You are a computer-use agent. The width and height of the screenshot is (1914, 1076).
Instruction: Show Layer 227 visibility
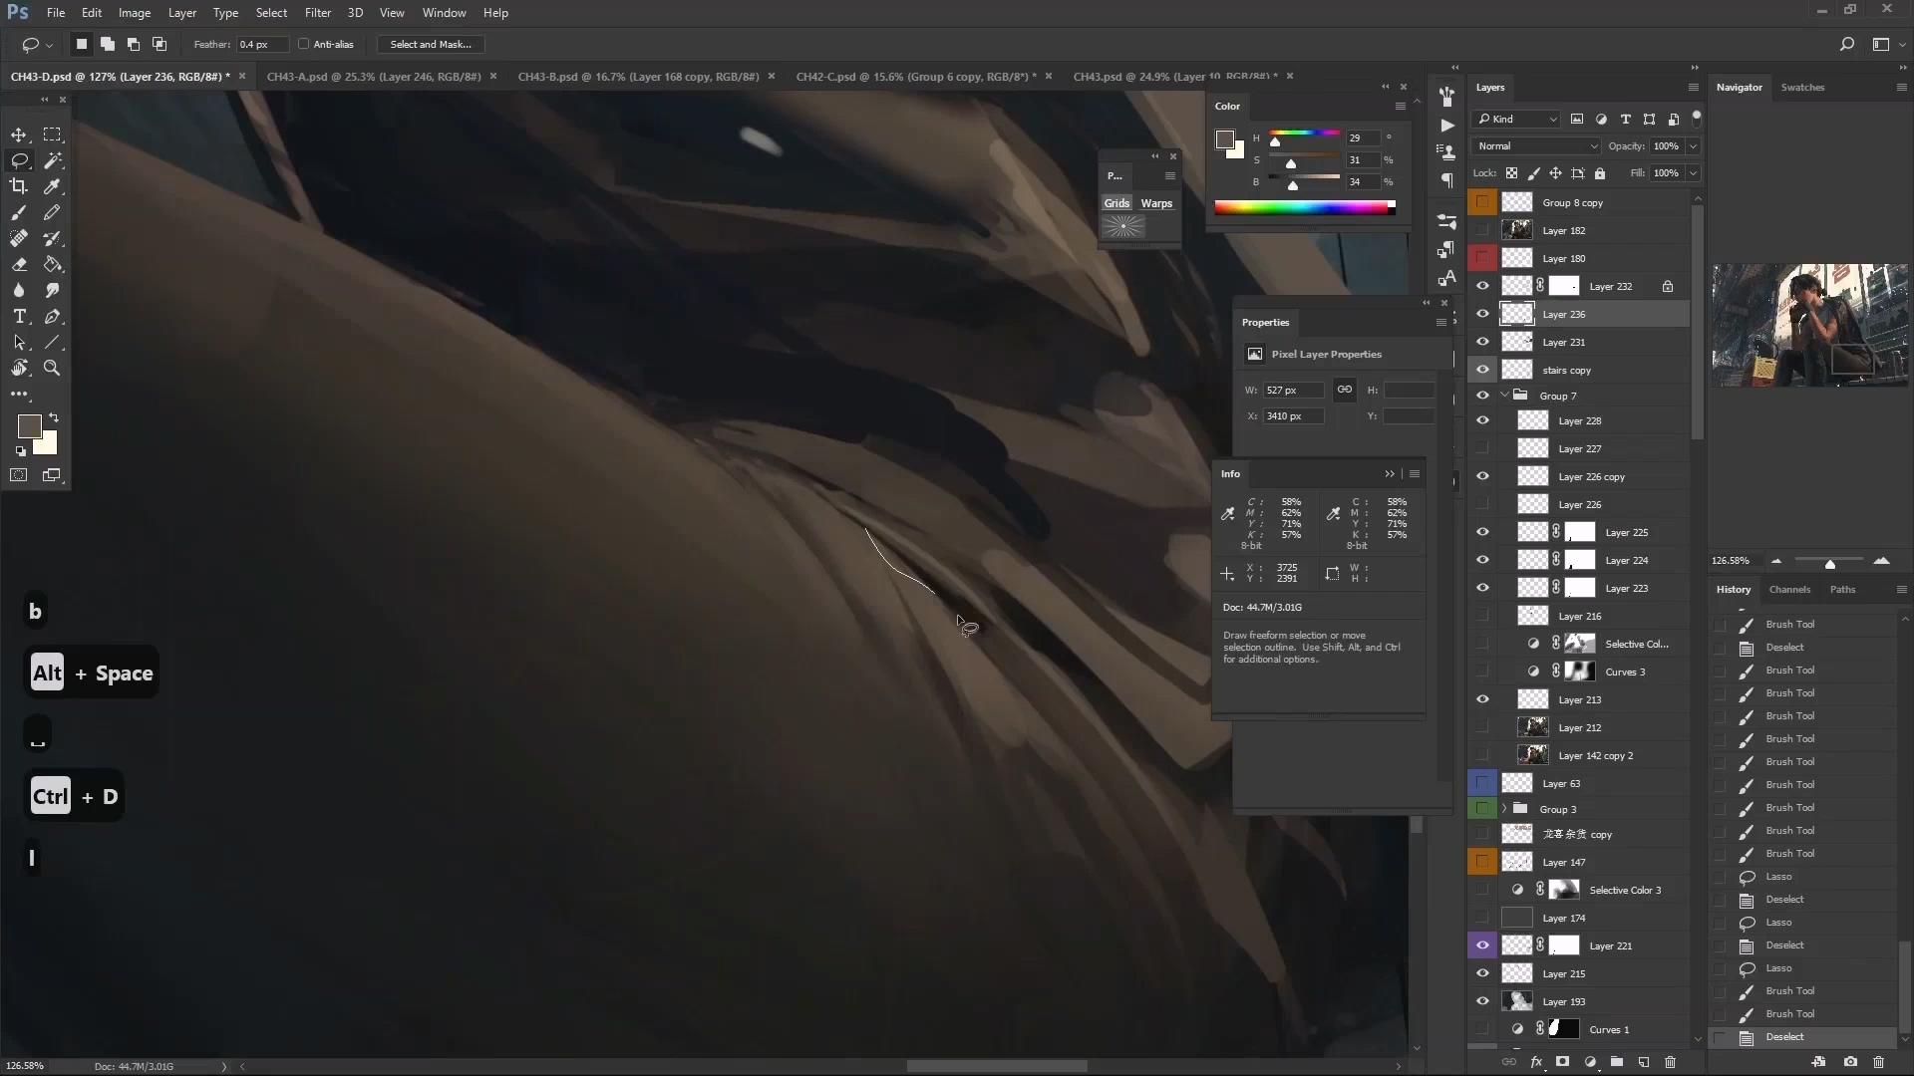point(1482,448)
